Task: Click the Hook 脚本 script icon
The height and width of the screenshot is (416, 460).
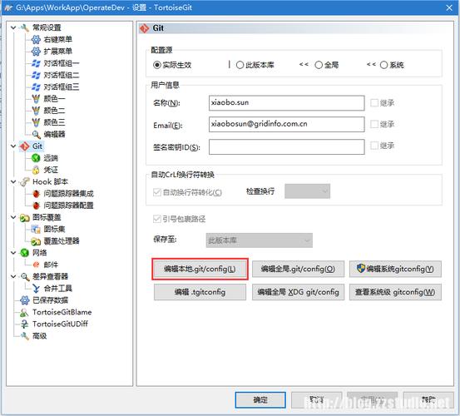Action: tap(25, 181)
